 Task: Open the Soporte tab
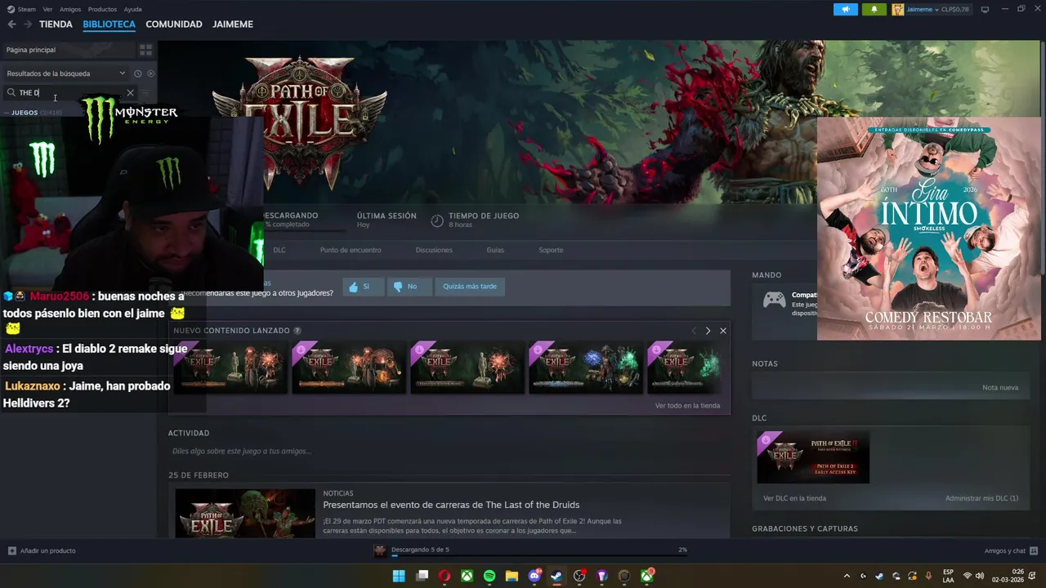pos(551,250)
